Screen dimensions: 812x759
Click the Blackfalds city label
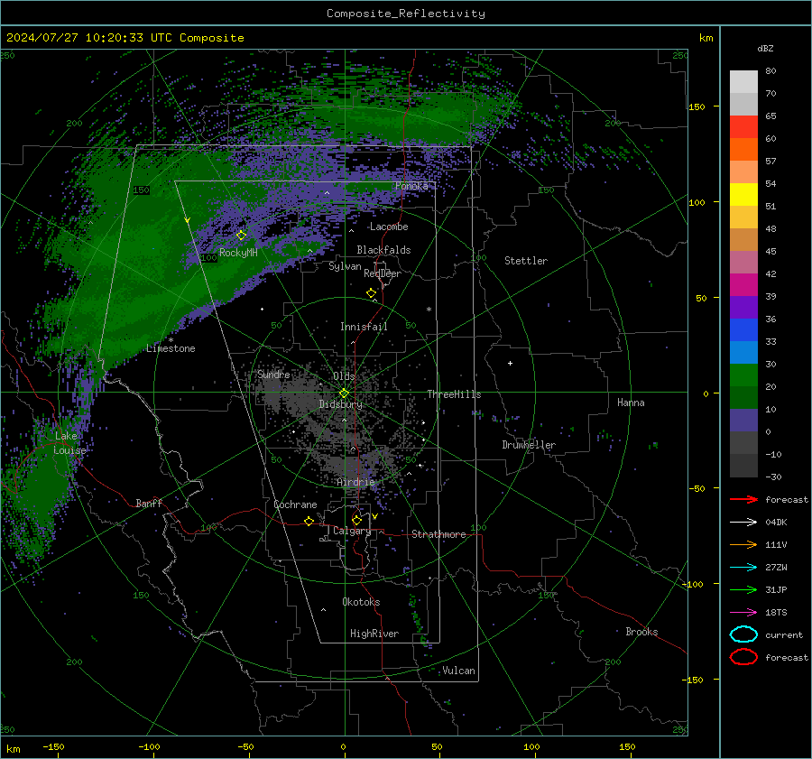(383, 250)
